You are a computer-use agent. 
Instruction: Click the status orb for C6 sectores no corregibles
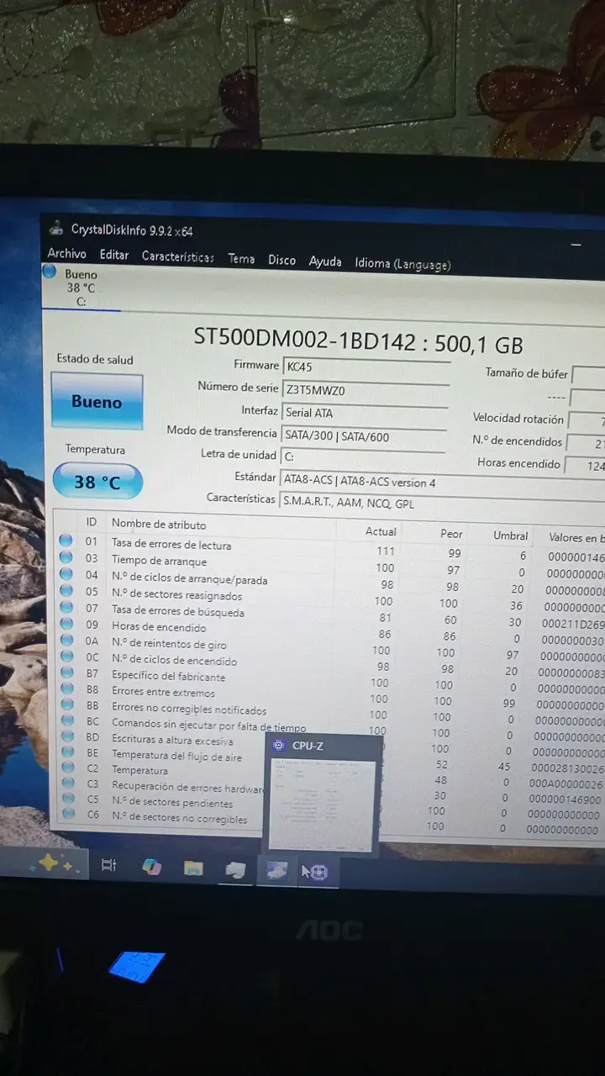pyautogui.click(x=68, y=815)
